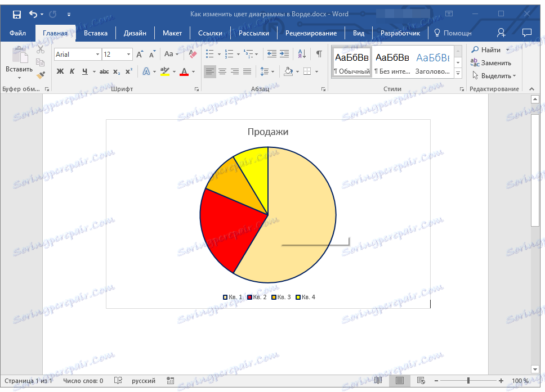The width and height of the screenshot is (545, 392).
Task: Open the Файл tab
Action: point(17,33)
